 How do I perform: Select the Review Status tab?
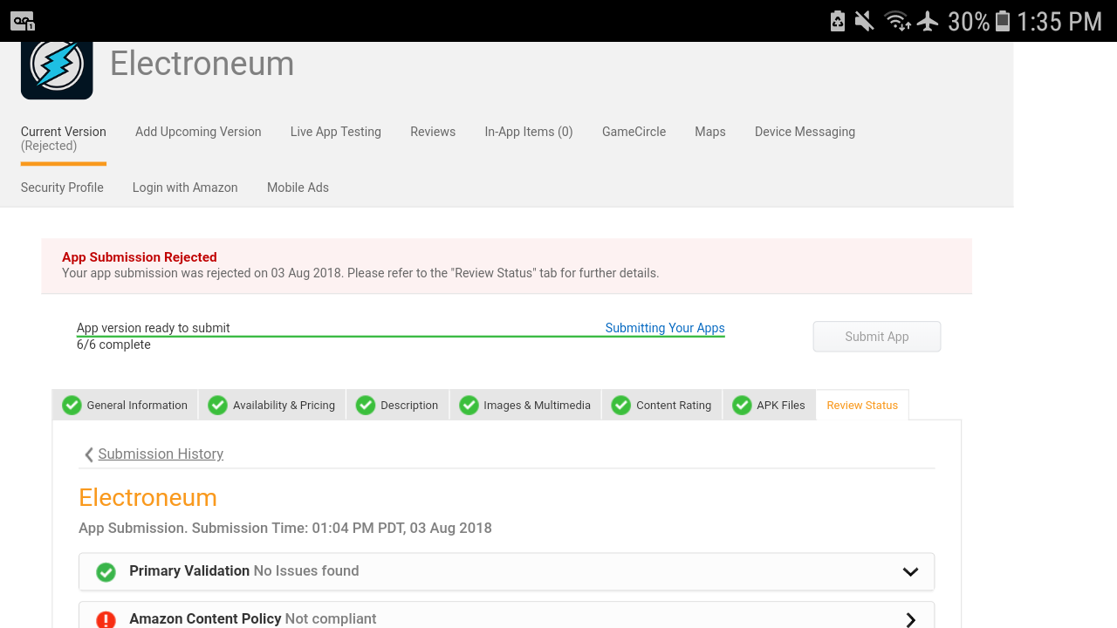862,405
